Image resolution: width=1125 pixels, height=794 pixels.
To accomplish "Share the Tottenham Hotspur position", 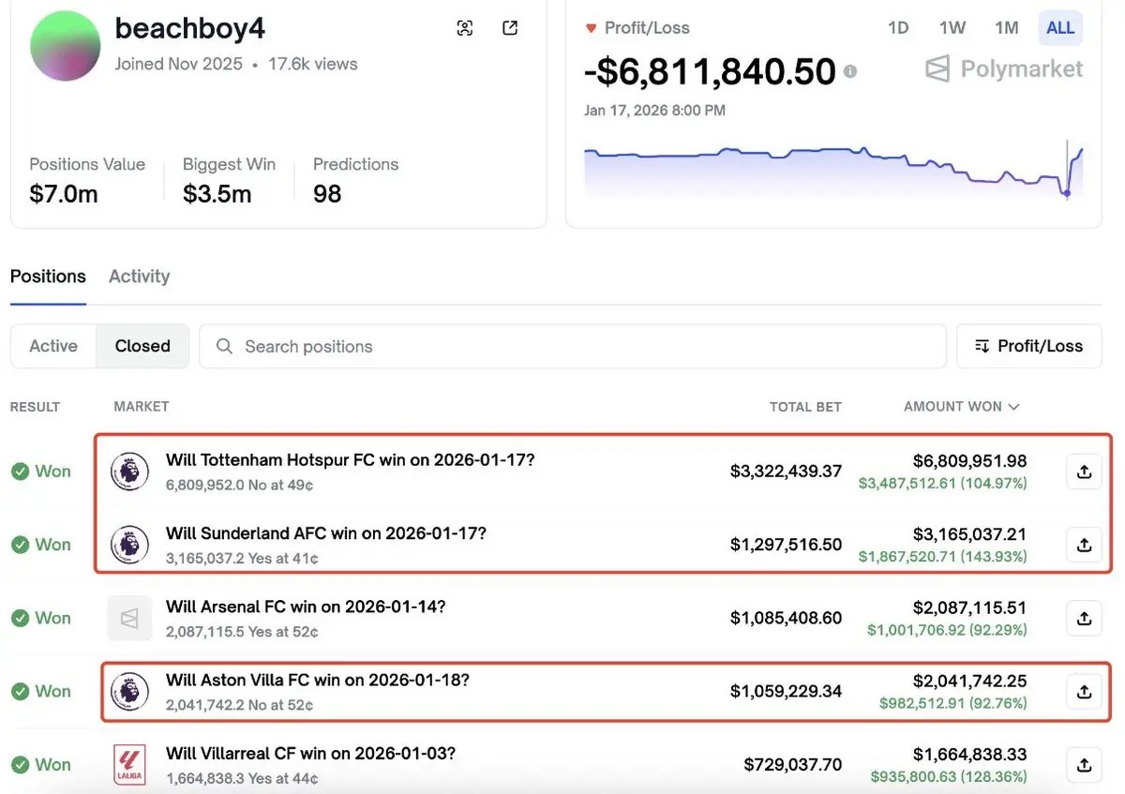I will (1084, 472).
